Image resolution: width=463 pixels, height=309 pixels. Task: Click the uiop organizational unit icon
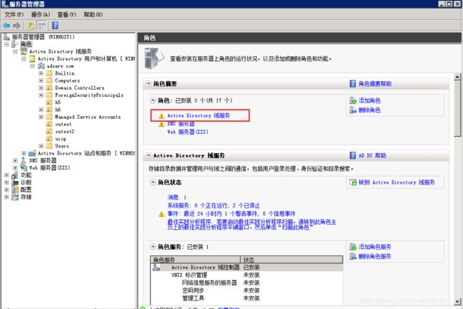[49, 138]
